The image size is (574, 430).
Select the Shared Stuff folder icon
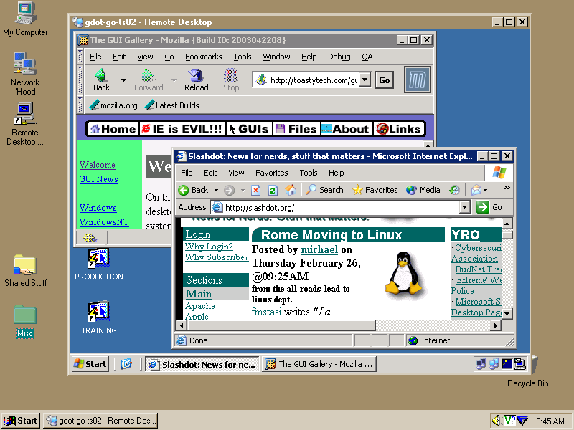pos(25,271)
